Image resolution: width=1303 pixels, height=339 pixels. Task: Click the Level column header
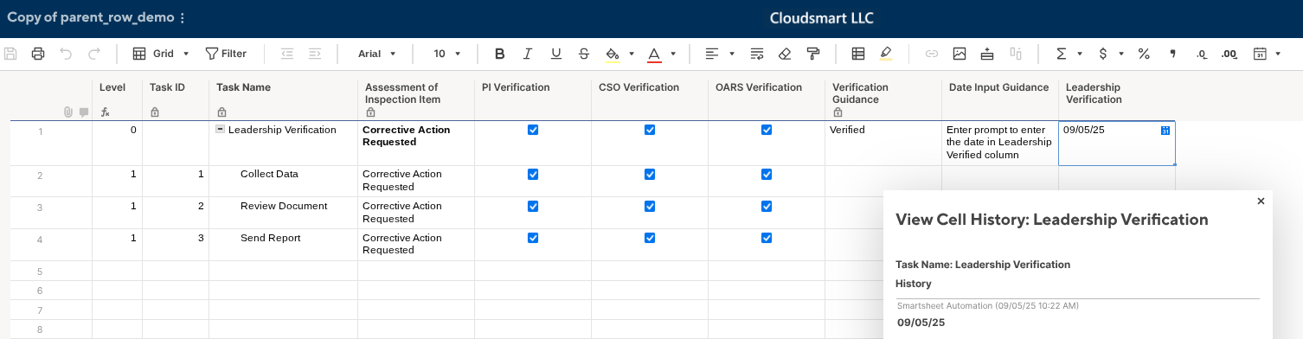click(112, 87)
